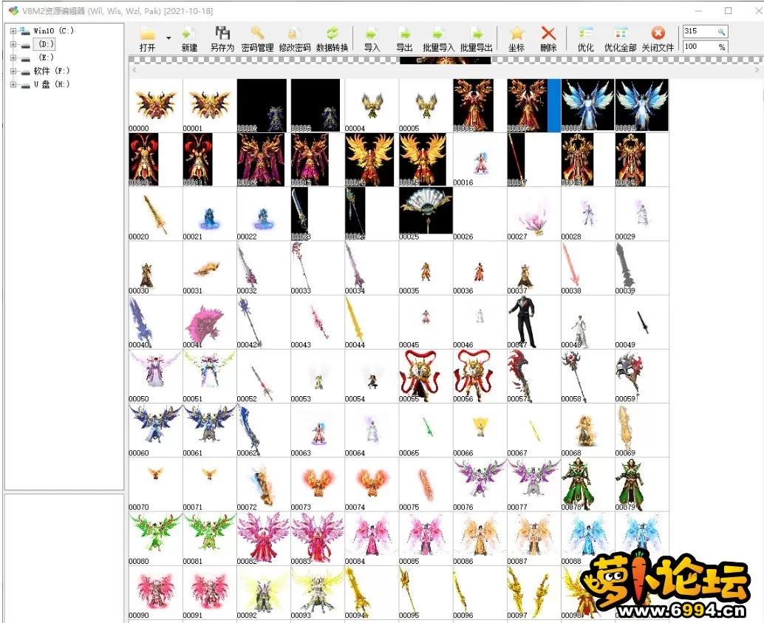The width and height of the screenshot is (764, 623).
Task: Select thumbnail 00016
Action: (x=480, y=160)
